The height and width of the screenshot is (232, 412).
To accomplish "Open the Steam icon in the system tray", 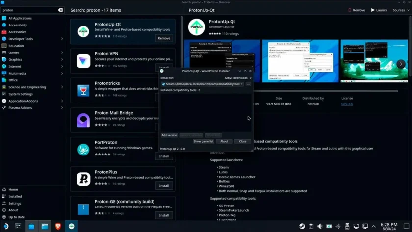I will pos(302,226).
